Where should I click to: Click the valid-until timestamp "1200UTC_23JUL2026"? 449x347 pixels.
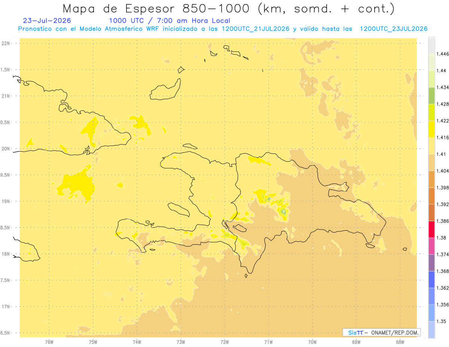[394, 29]
